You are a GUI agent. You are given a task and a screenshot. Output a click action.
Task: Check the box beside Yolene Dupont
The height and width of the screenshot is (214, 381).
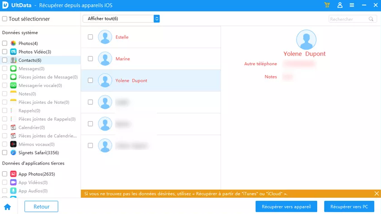tap(90, 80)
